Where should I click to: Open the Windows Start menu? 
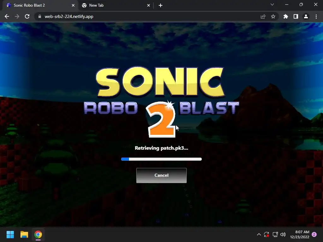pos(10,234)
